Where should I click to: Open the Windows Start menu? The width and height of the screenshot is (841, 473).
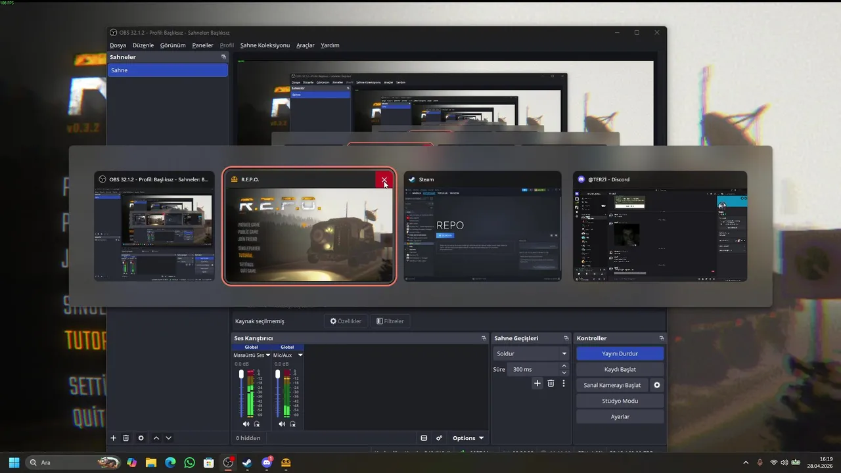[x=14, y=462]
